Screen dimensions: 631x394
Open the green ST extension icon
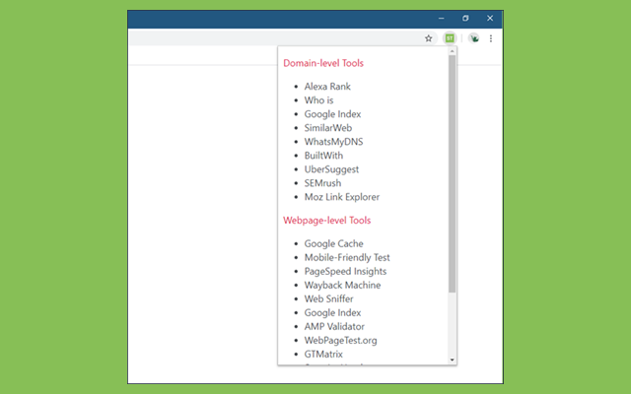(450, 38)
